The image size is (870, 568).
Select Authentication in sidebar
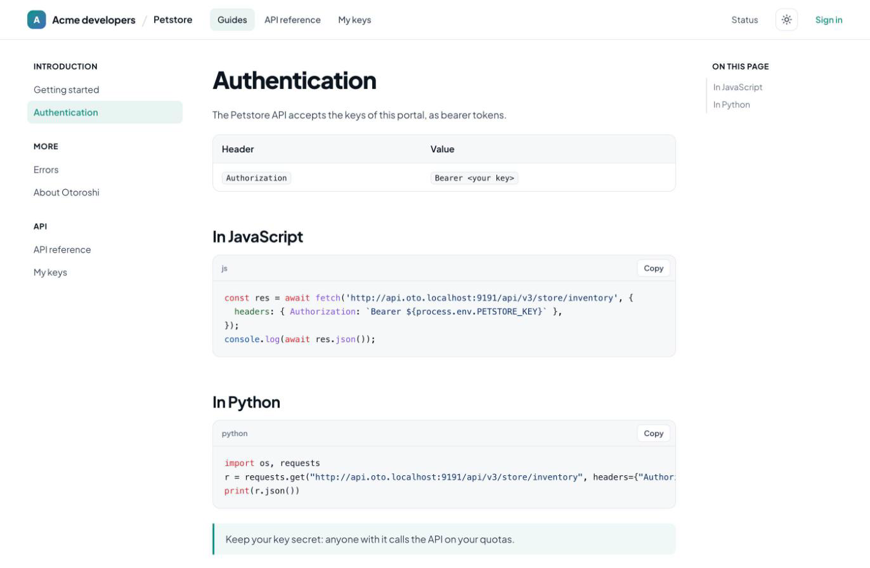(x=105, y=112)
